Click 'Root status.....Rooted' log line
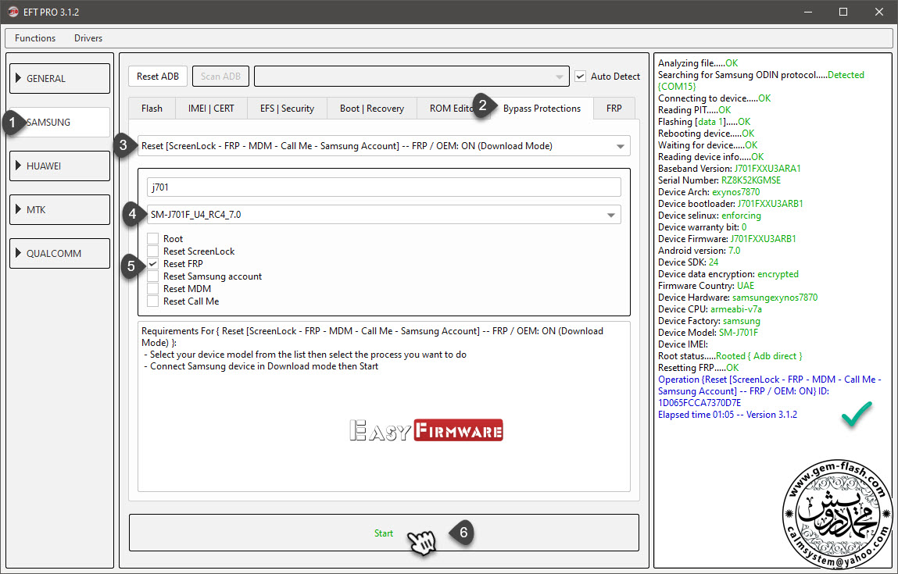The image size is (898, 574). point(730,356)
